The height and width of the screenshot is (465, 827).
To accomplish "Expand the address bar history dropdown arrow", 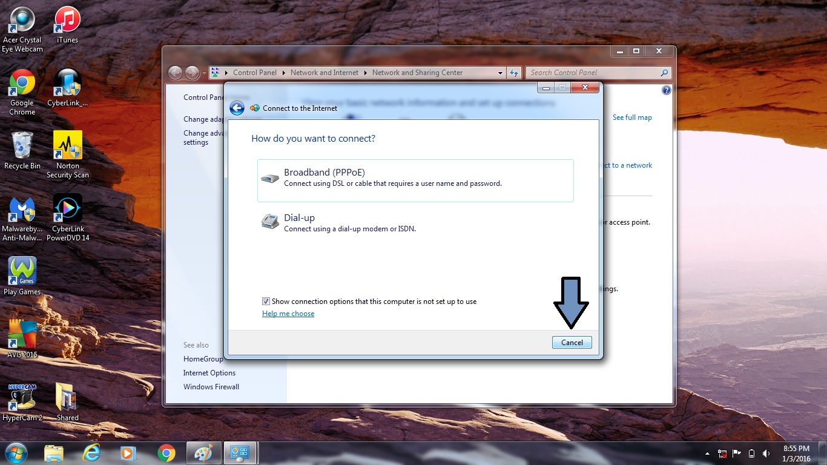I will pyautogui.click(x=500, y=73).
